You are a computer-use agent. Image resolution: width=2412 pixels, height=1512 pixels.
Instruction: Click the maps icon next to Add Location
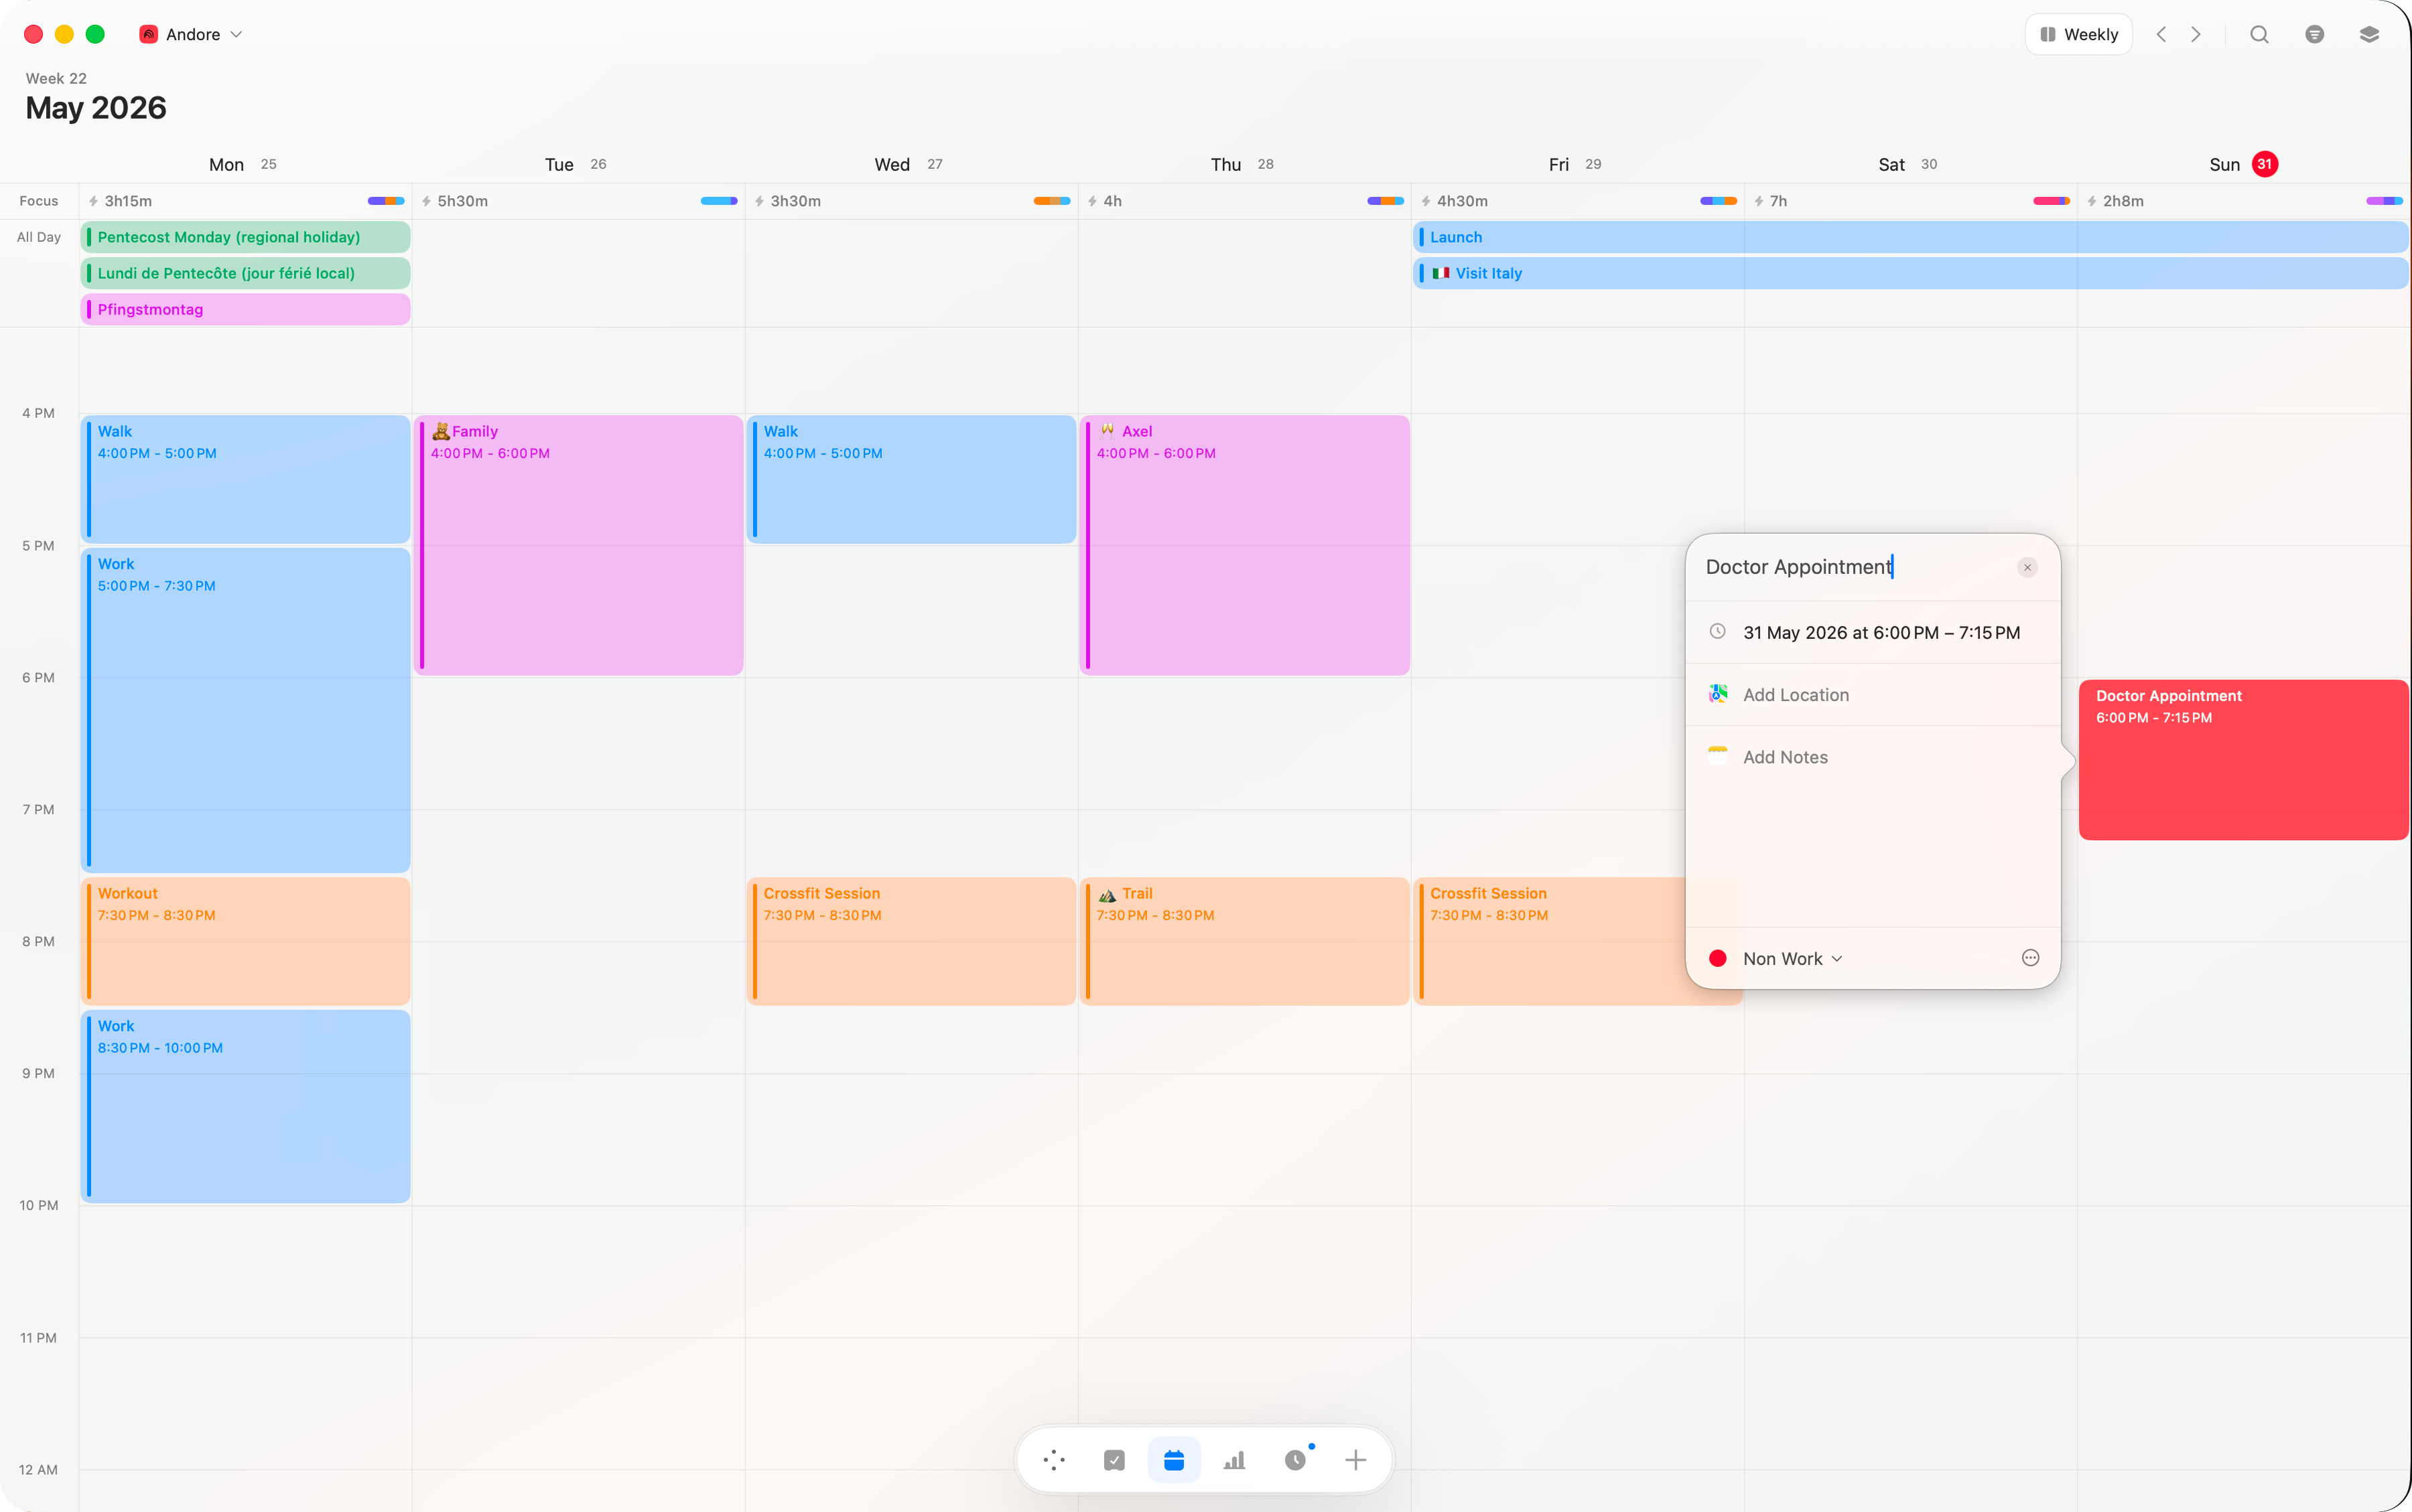click(x=1718, y=694)
